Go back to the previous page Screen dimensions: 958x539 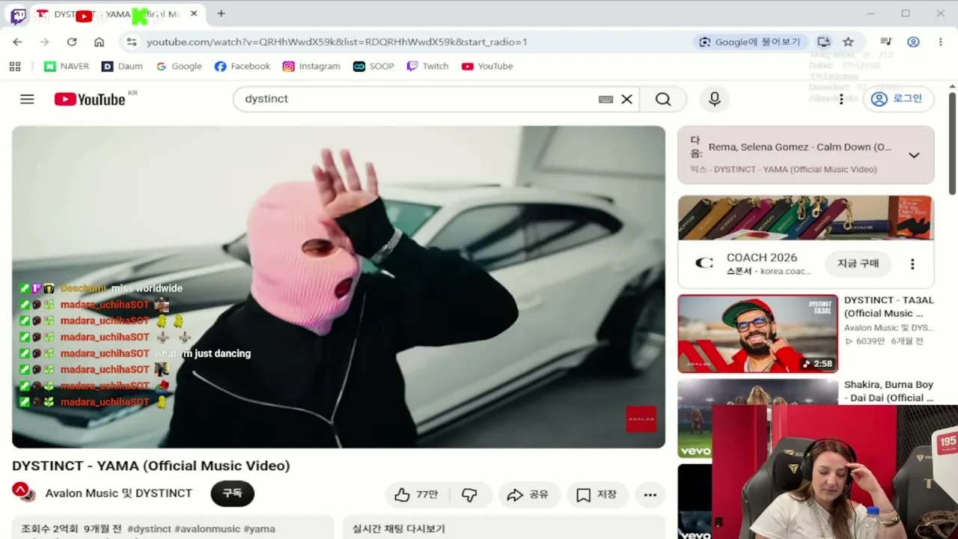tap(17, 42)
